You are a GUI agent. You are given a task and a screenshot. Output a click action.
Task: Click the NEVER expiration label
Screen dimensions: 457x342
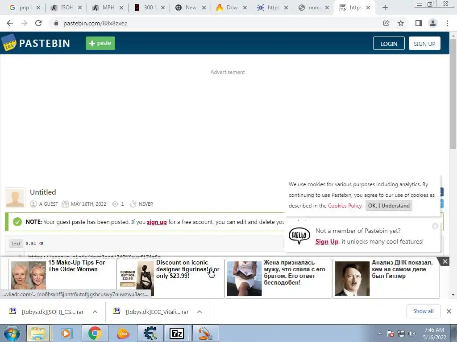point(146,204)
